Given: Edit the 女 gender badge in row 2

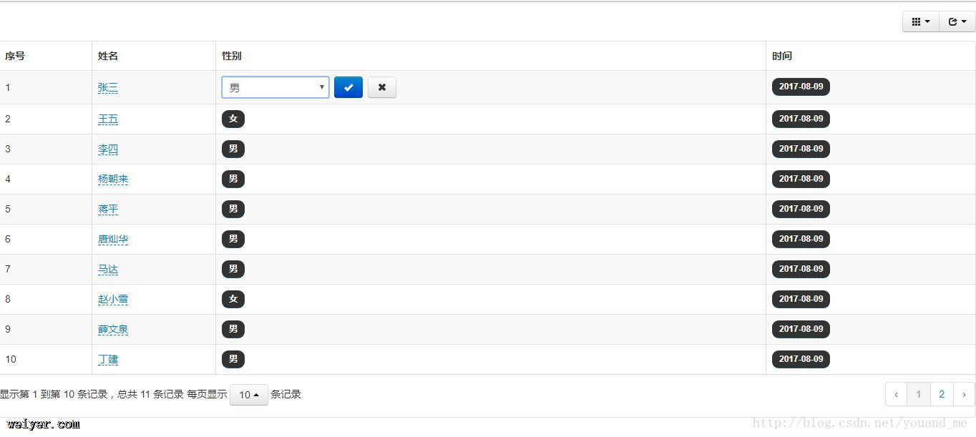Looking at the screenshot, I should point(233,119).
